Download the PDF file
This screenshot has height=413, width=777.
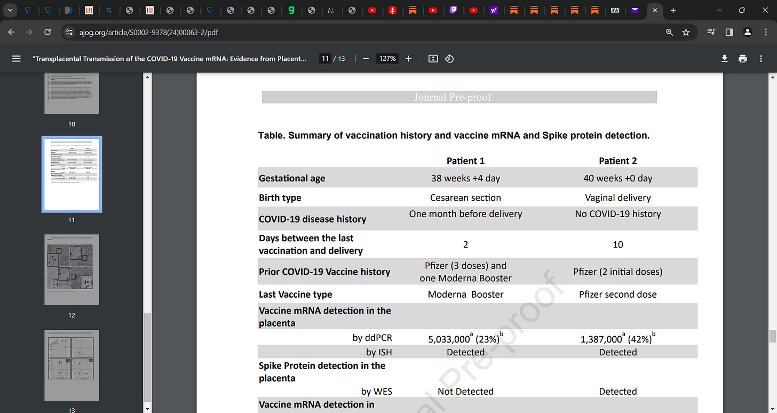[724, 59]
